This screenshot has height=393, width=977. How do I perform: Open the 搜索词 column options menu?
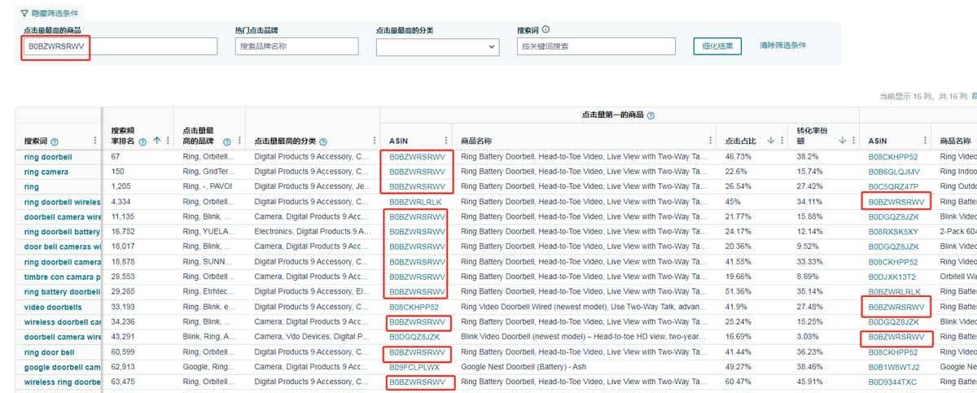pyautogui.click(x=95, y=141)
